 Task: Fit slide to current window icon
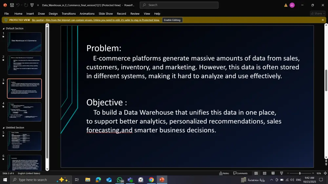pyautogui.click(x=325, y=173)
